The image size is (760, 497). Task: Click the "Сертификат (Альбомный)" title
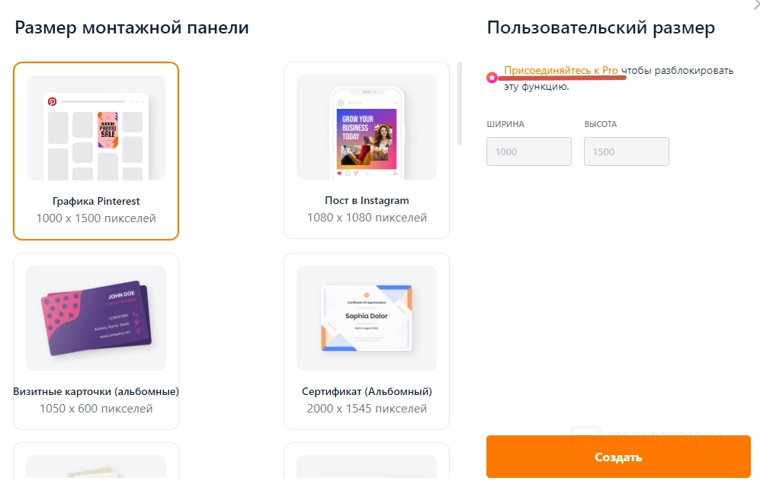pyautogui.click(x=367, y=391)
